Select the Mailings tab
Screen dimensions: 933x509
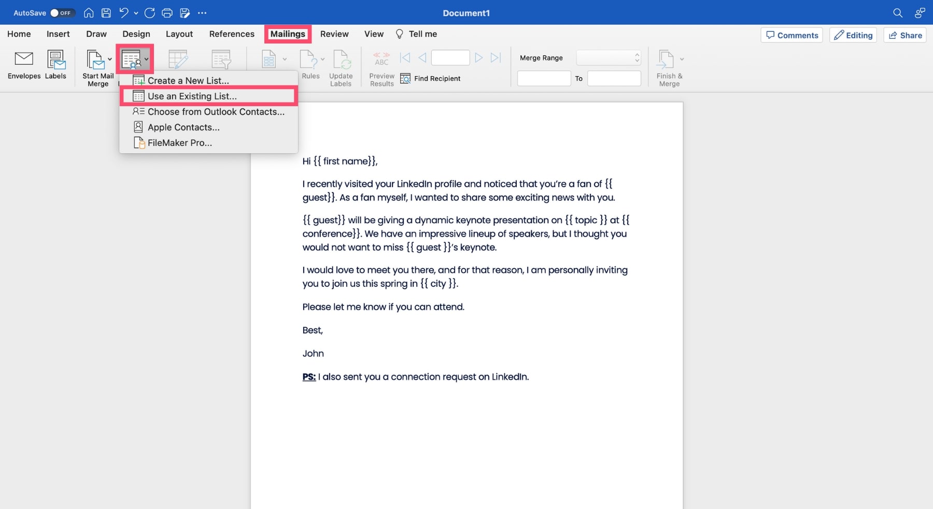tap(288, 34)
